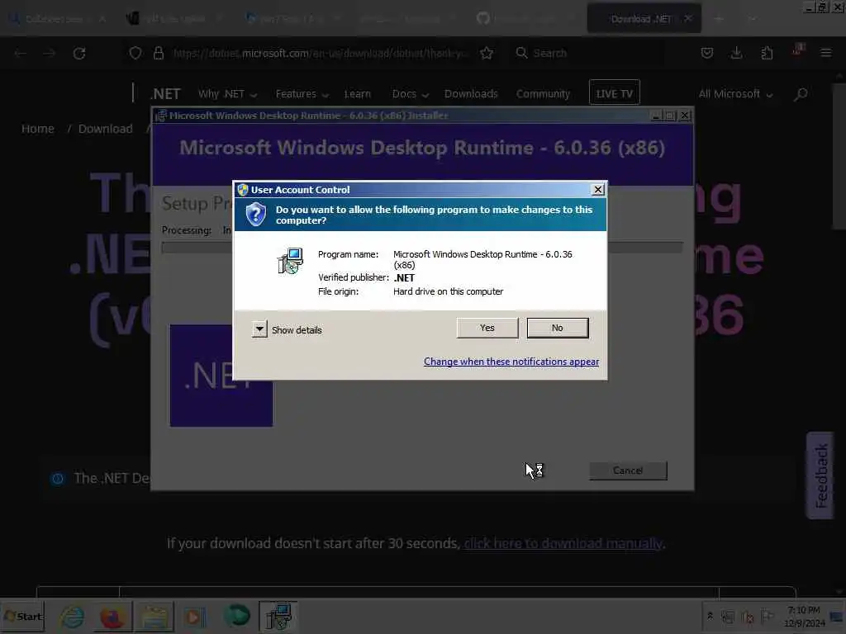
Task: Open the browser hamburger menu
Action: pos(825,53)
